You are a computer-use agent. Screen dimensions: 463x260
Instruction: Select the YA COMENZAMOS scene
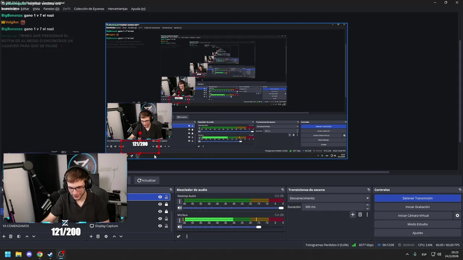pos(16,226)
